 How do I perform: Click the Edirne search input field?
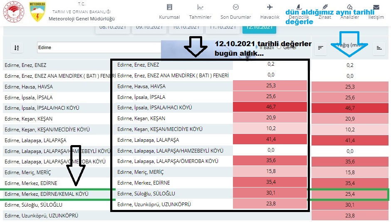coord(98,47)
